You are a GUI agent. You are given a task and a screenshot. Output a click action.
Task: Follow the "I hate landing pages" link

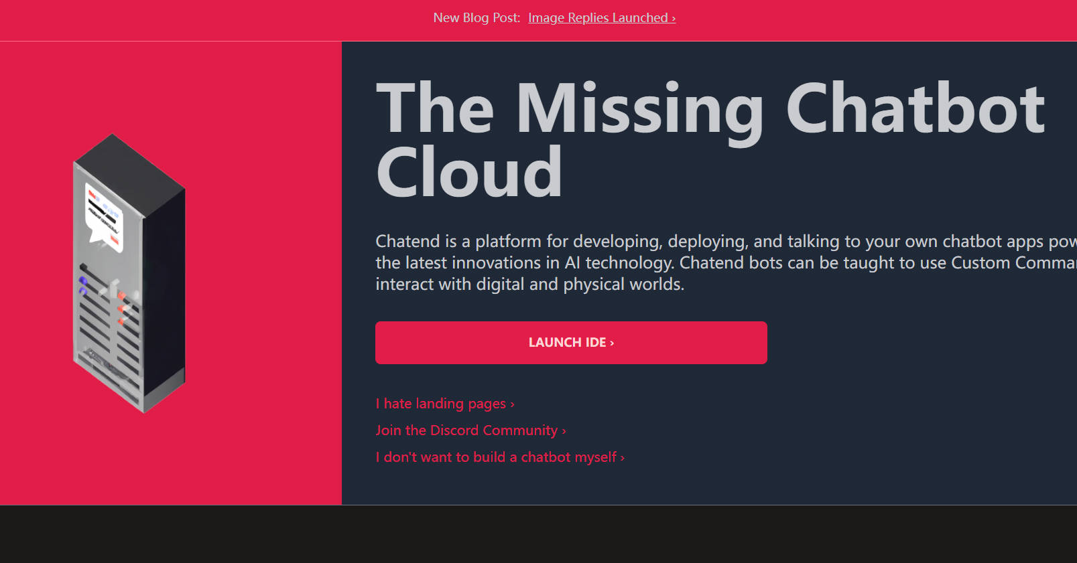pyautogui.click(x=444, y=404)
